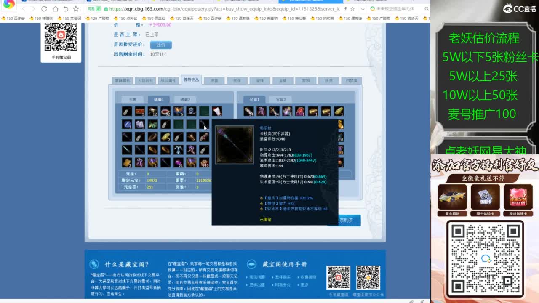
Task: Open the 手机藏宝阁 QR code in left sidebar
Action: click(61, 36)
